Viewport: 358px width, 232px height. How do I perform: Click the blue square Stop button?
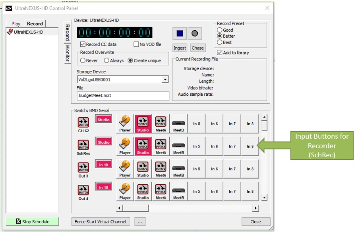point(180,33)
